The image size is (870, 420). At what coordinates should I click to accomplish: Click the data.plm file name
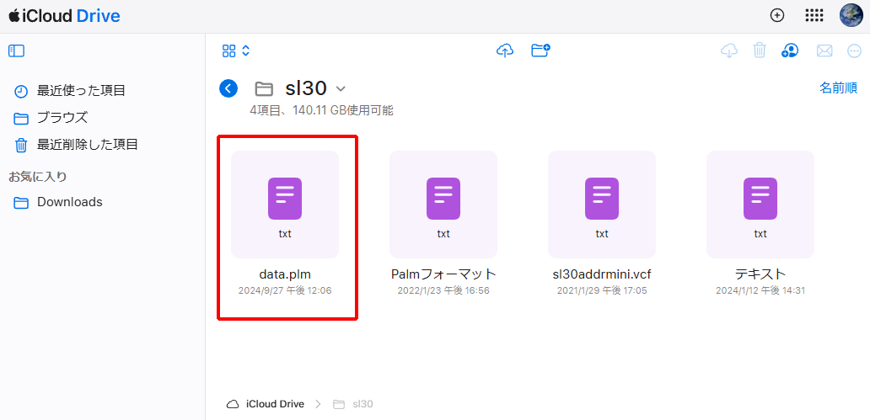[285, 274]
